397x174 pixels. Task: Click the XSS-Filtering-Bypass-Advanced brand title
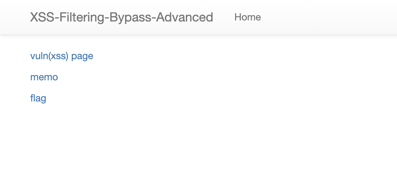coord(121,17)
